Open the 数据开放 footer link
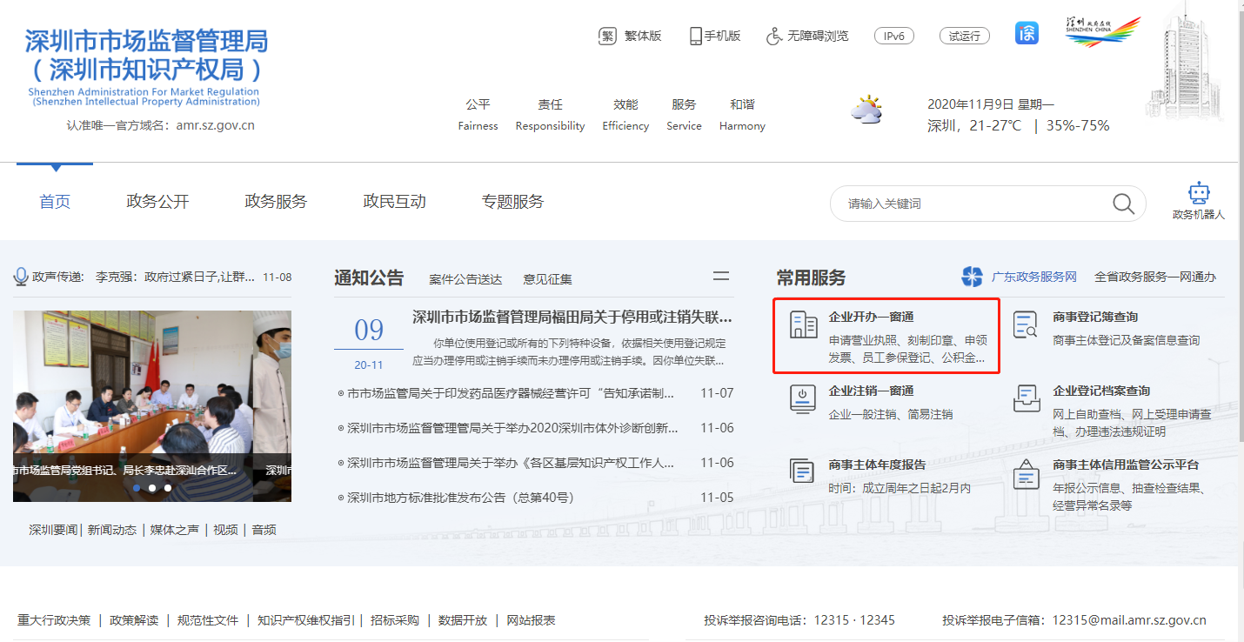Viewport: 1244px width, 642px height. pos(463,621)
